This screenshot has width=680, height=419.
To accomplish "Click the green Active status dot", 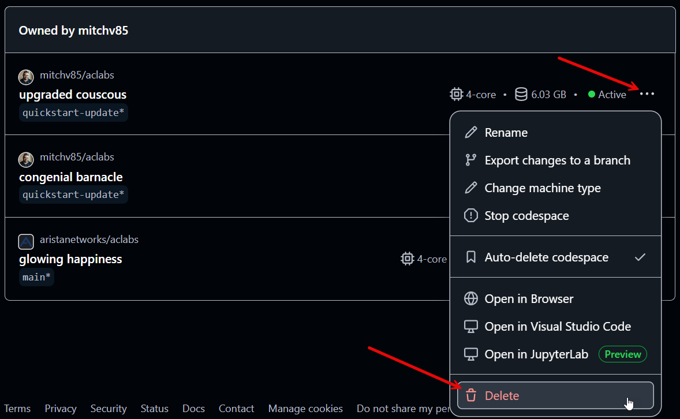I will (592, 94).
